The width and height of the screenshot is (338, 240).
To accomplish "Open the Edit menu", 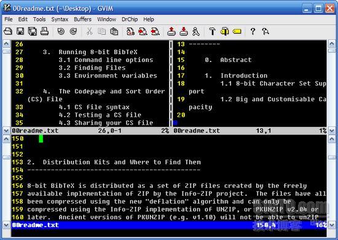I will pyautogui.click(x=23, y=20).
